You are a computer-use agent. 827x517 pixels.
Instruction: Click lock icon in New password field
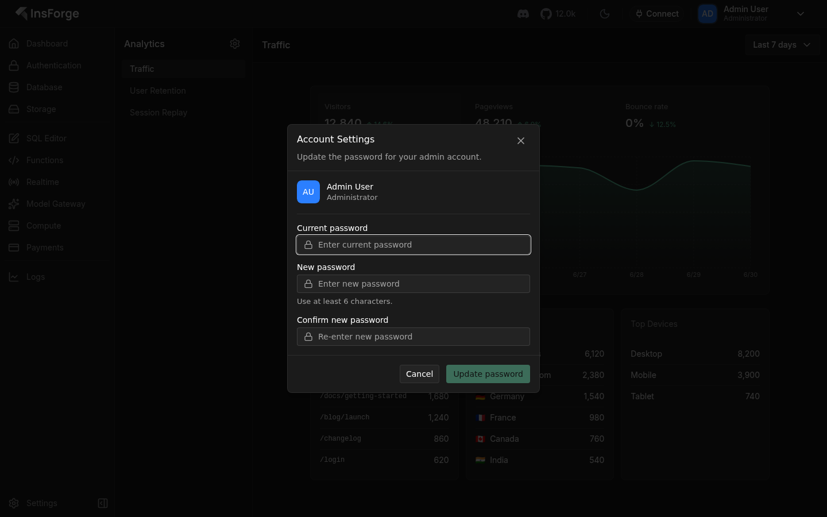[308, 284]
